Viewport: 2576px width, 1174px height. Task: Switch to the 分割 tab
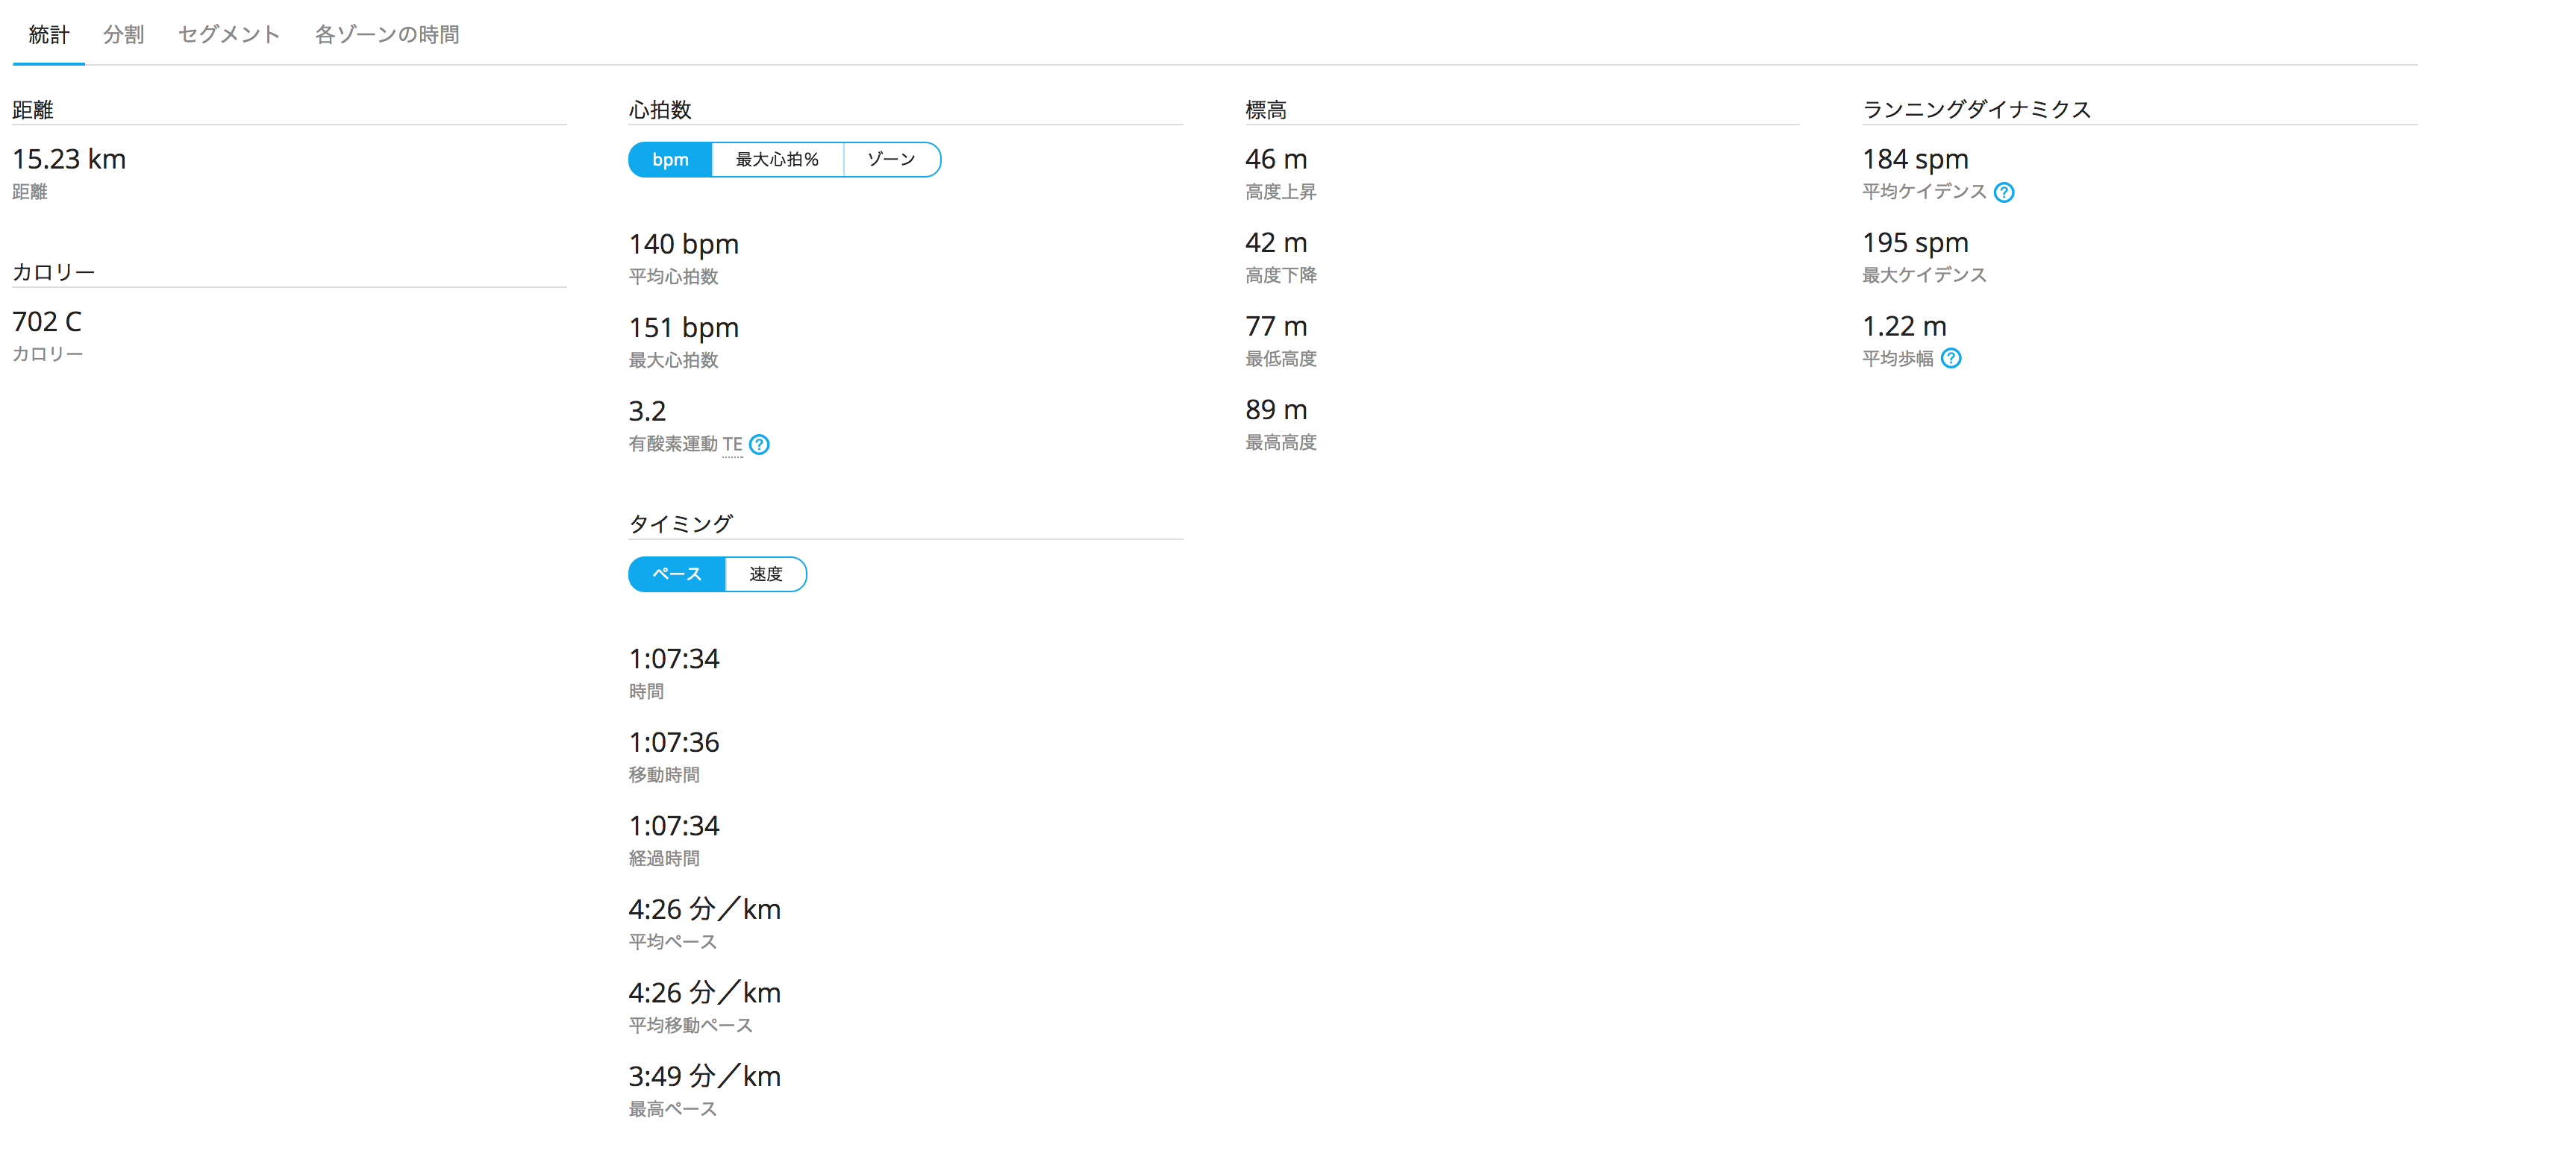coord(124,35)
